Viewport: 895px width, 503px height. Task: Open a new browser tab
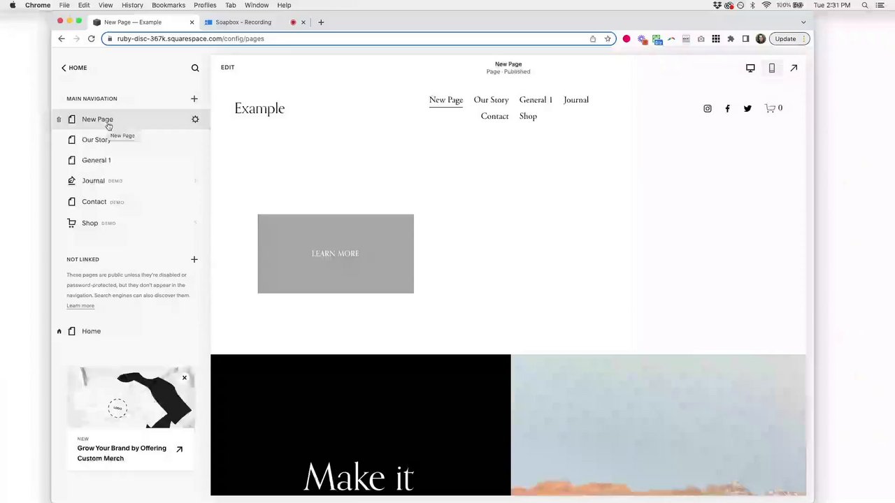(321, 22)
